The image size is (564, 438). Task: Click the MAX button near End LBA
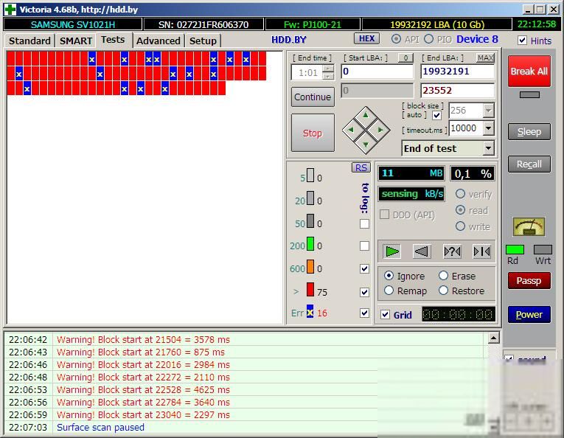(485, 58)
